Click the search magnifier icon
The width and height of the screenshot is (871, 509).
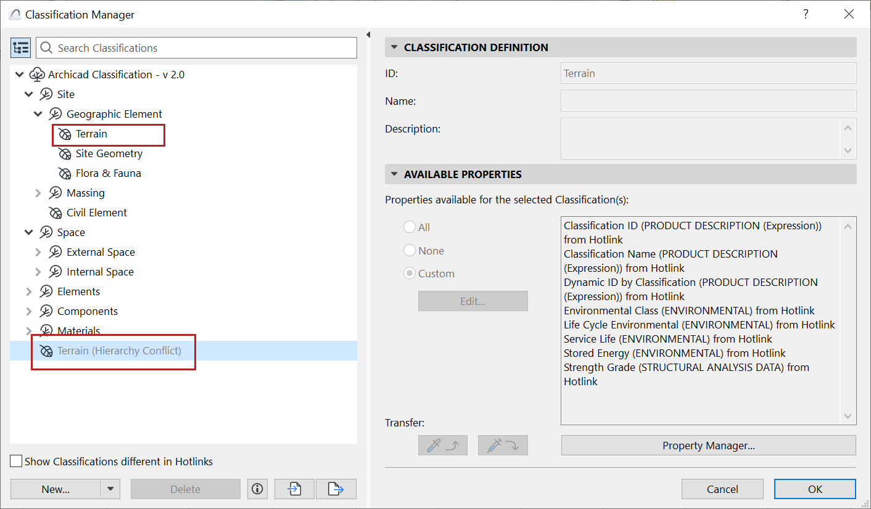[46, 47]
